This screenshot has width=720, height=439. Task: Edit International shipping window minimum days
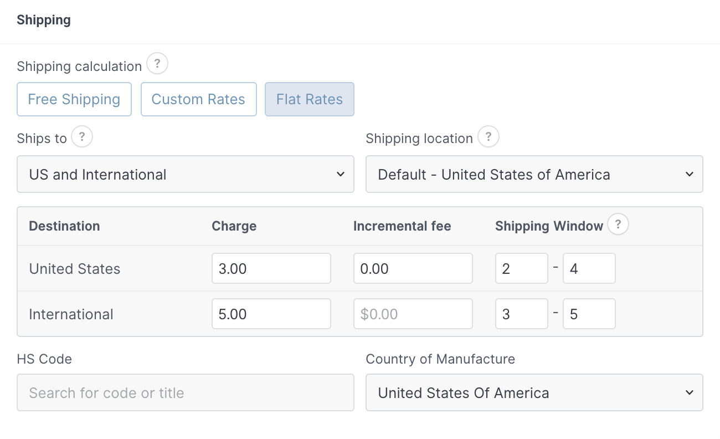[x=522, y=314]
